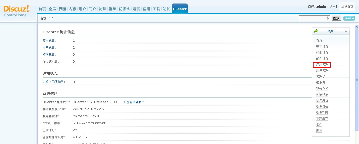Open 积分兑换 in the side menu

coord(322,89)
